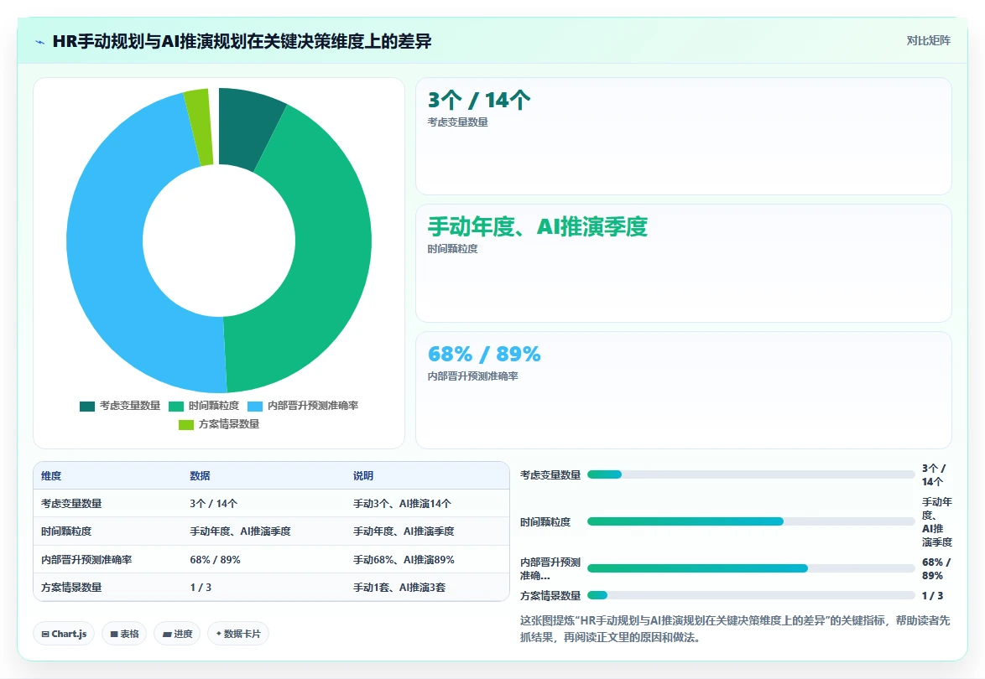
Task: Click the 说明 table column header
Action: point(363,475)
